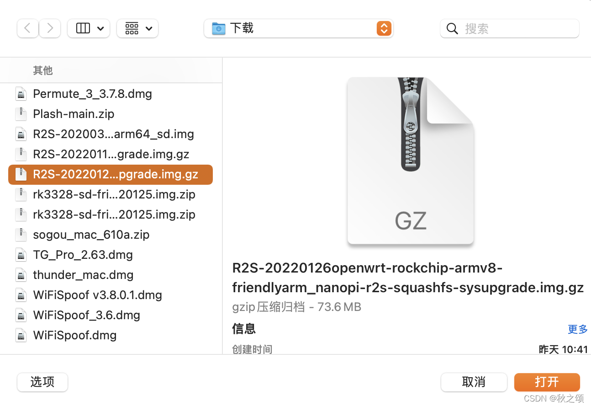This screenshot has width=591, height=407.
Task: Click the 选项 button
Action: tap(42, 382)
